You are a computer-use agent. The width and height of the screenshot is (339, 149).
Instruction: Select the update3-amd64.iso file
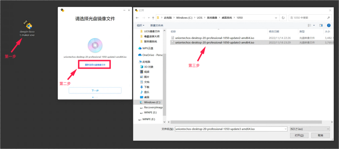(215, 42)
